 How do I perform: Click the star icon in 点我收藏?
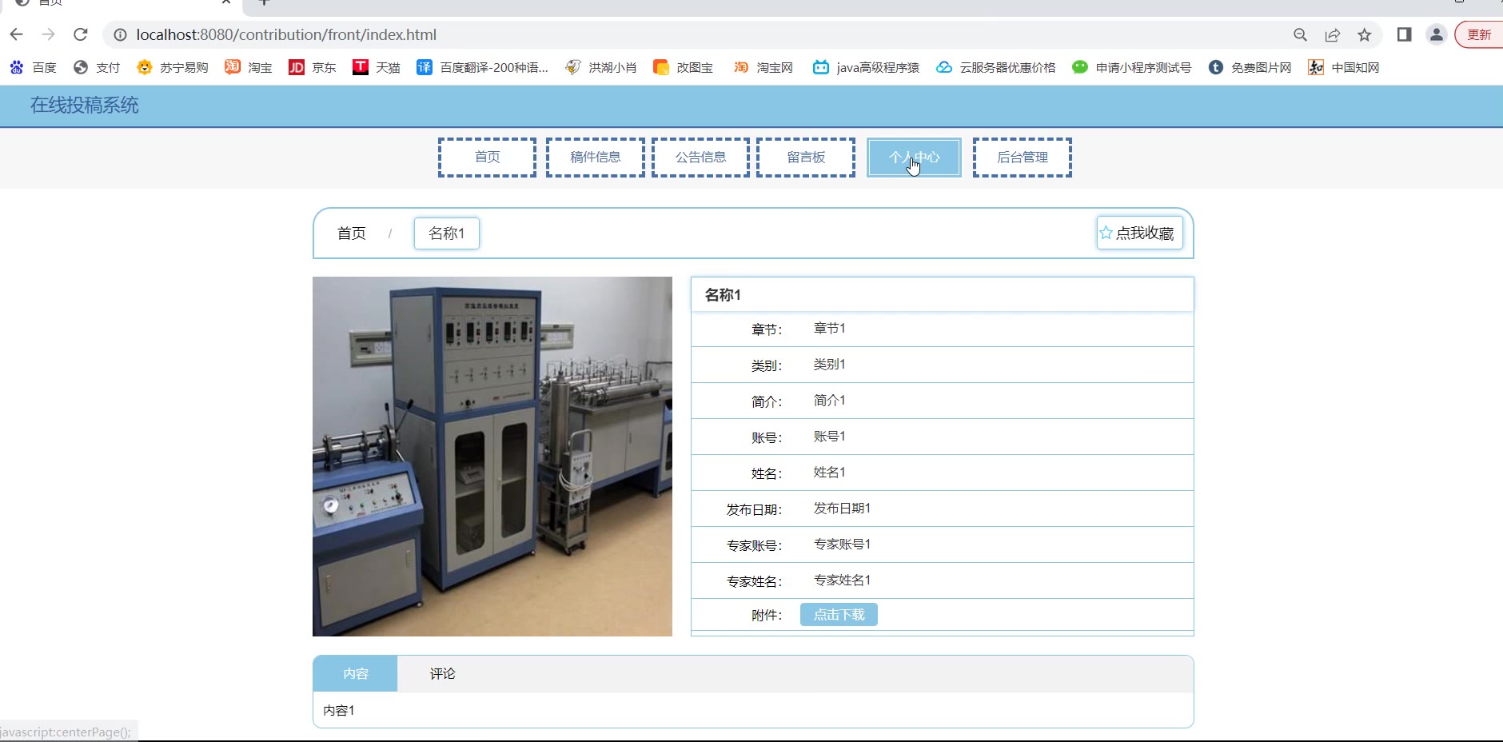pyautogui.click(x=1106, y=233)
